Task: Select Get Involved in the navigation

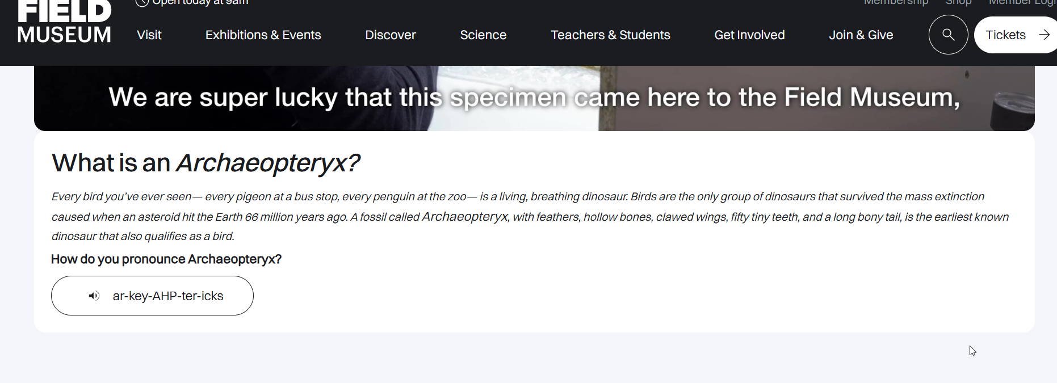Action: click(x=749, y=35)
